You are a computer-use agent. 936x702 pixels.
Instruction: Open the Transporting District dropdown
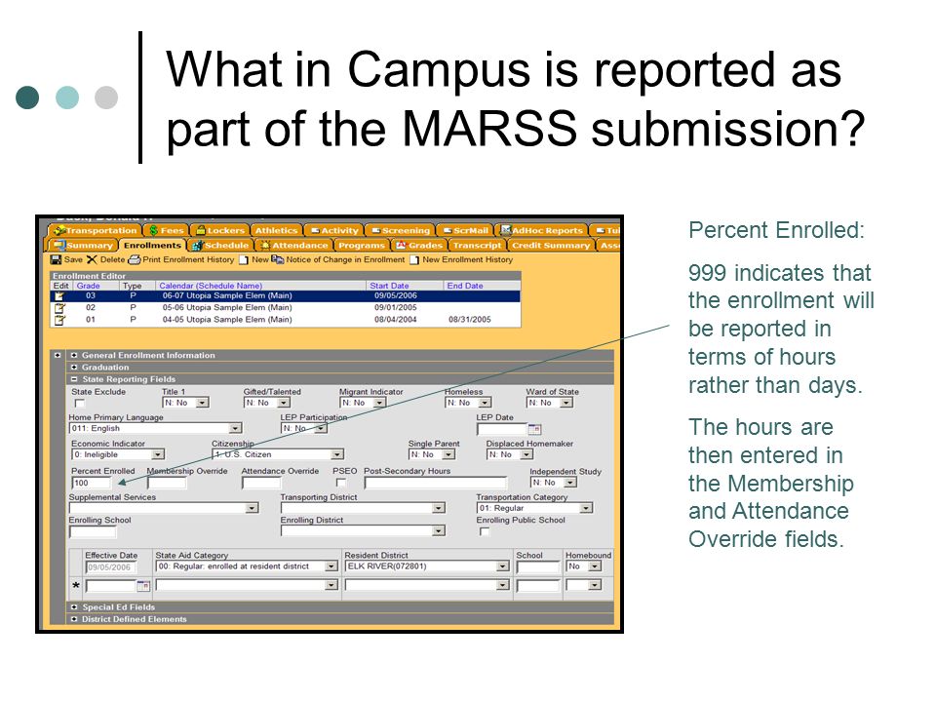click(x=439, y=508)
